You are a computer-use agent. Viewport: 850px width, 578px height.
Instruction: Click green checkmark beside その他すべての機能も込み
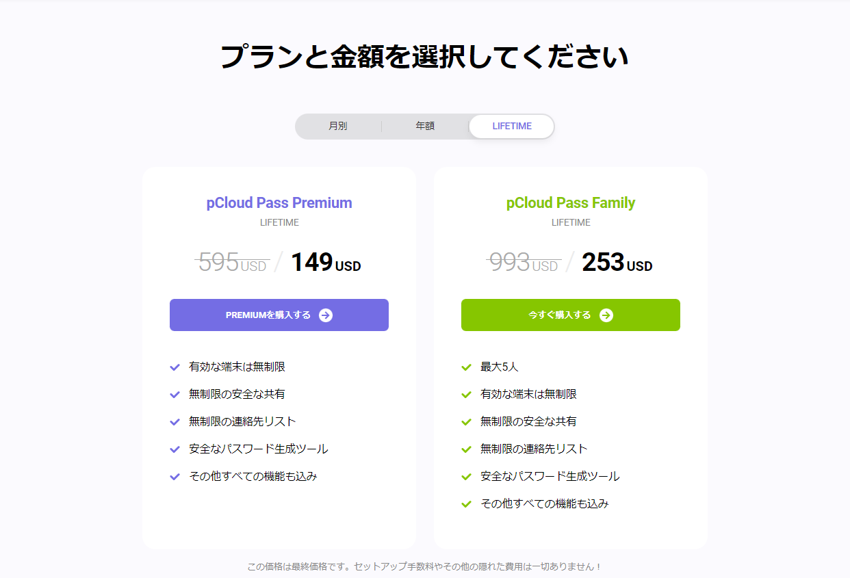point(467,504)
